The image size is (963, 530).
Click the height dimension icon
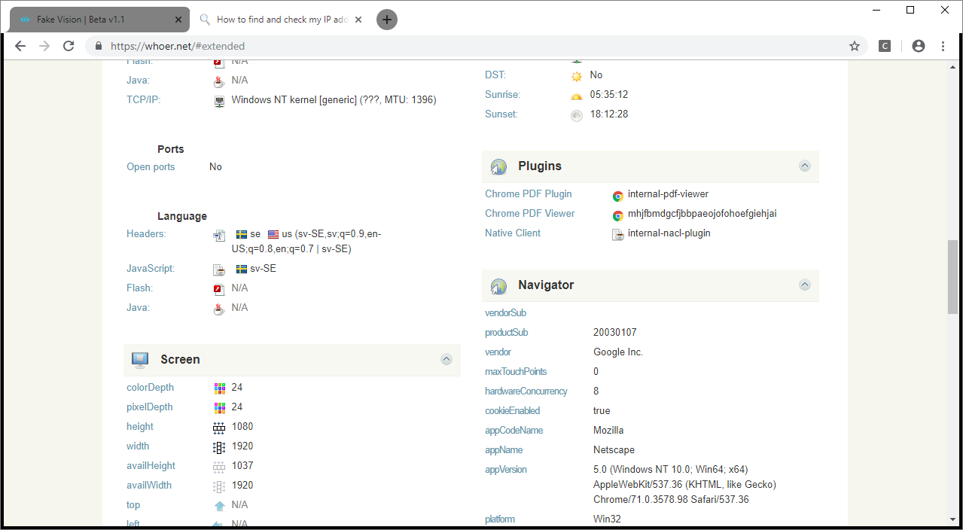pyautogui.click(x=219, y=427)
